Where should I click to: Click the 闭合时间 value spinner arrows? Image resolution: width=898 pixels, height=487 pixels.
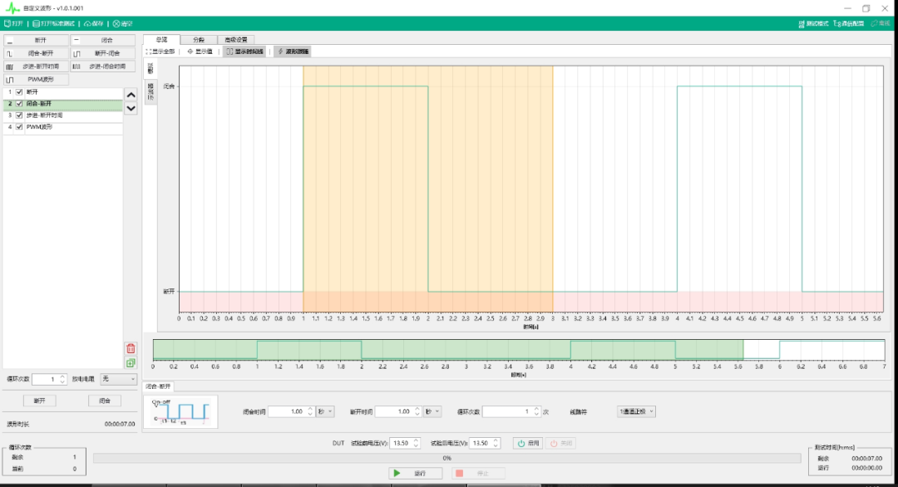tap(310, 411)
